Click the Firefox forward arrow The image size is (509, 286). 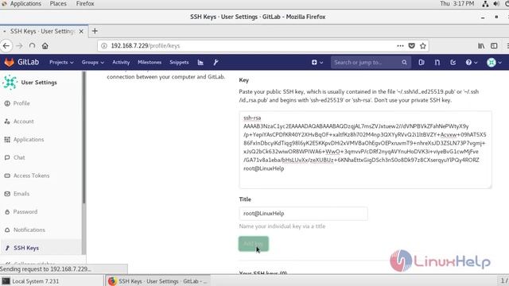point(19,46)
